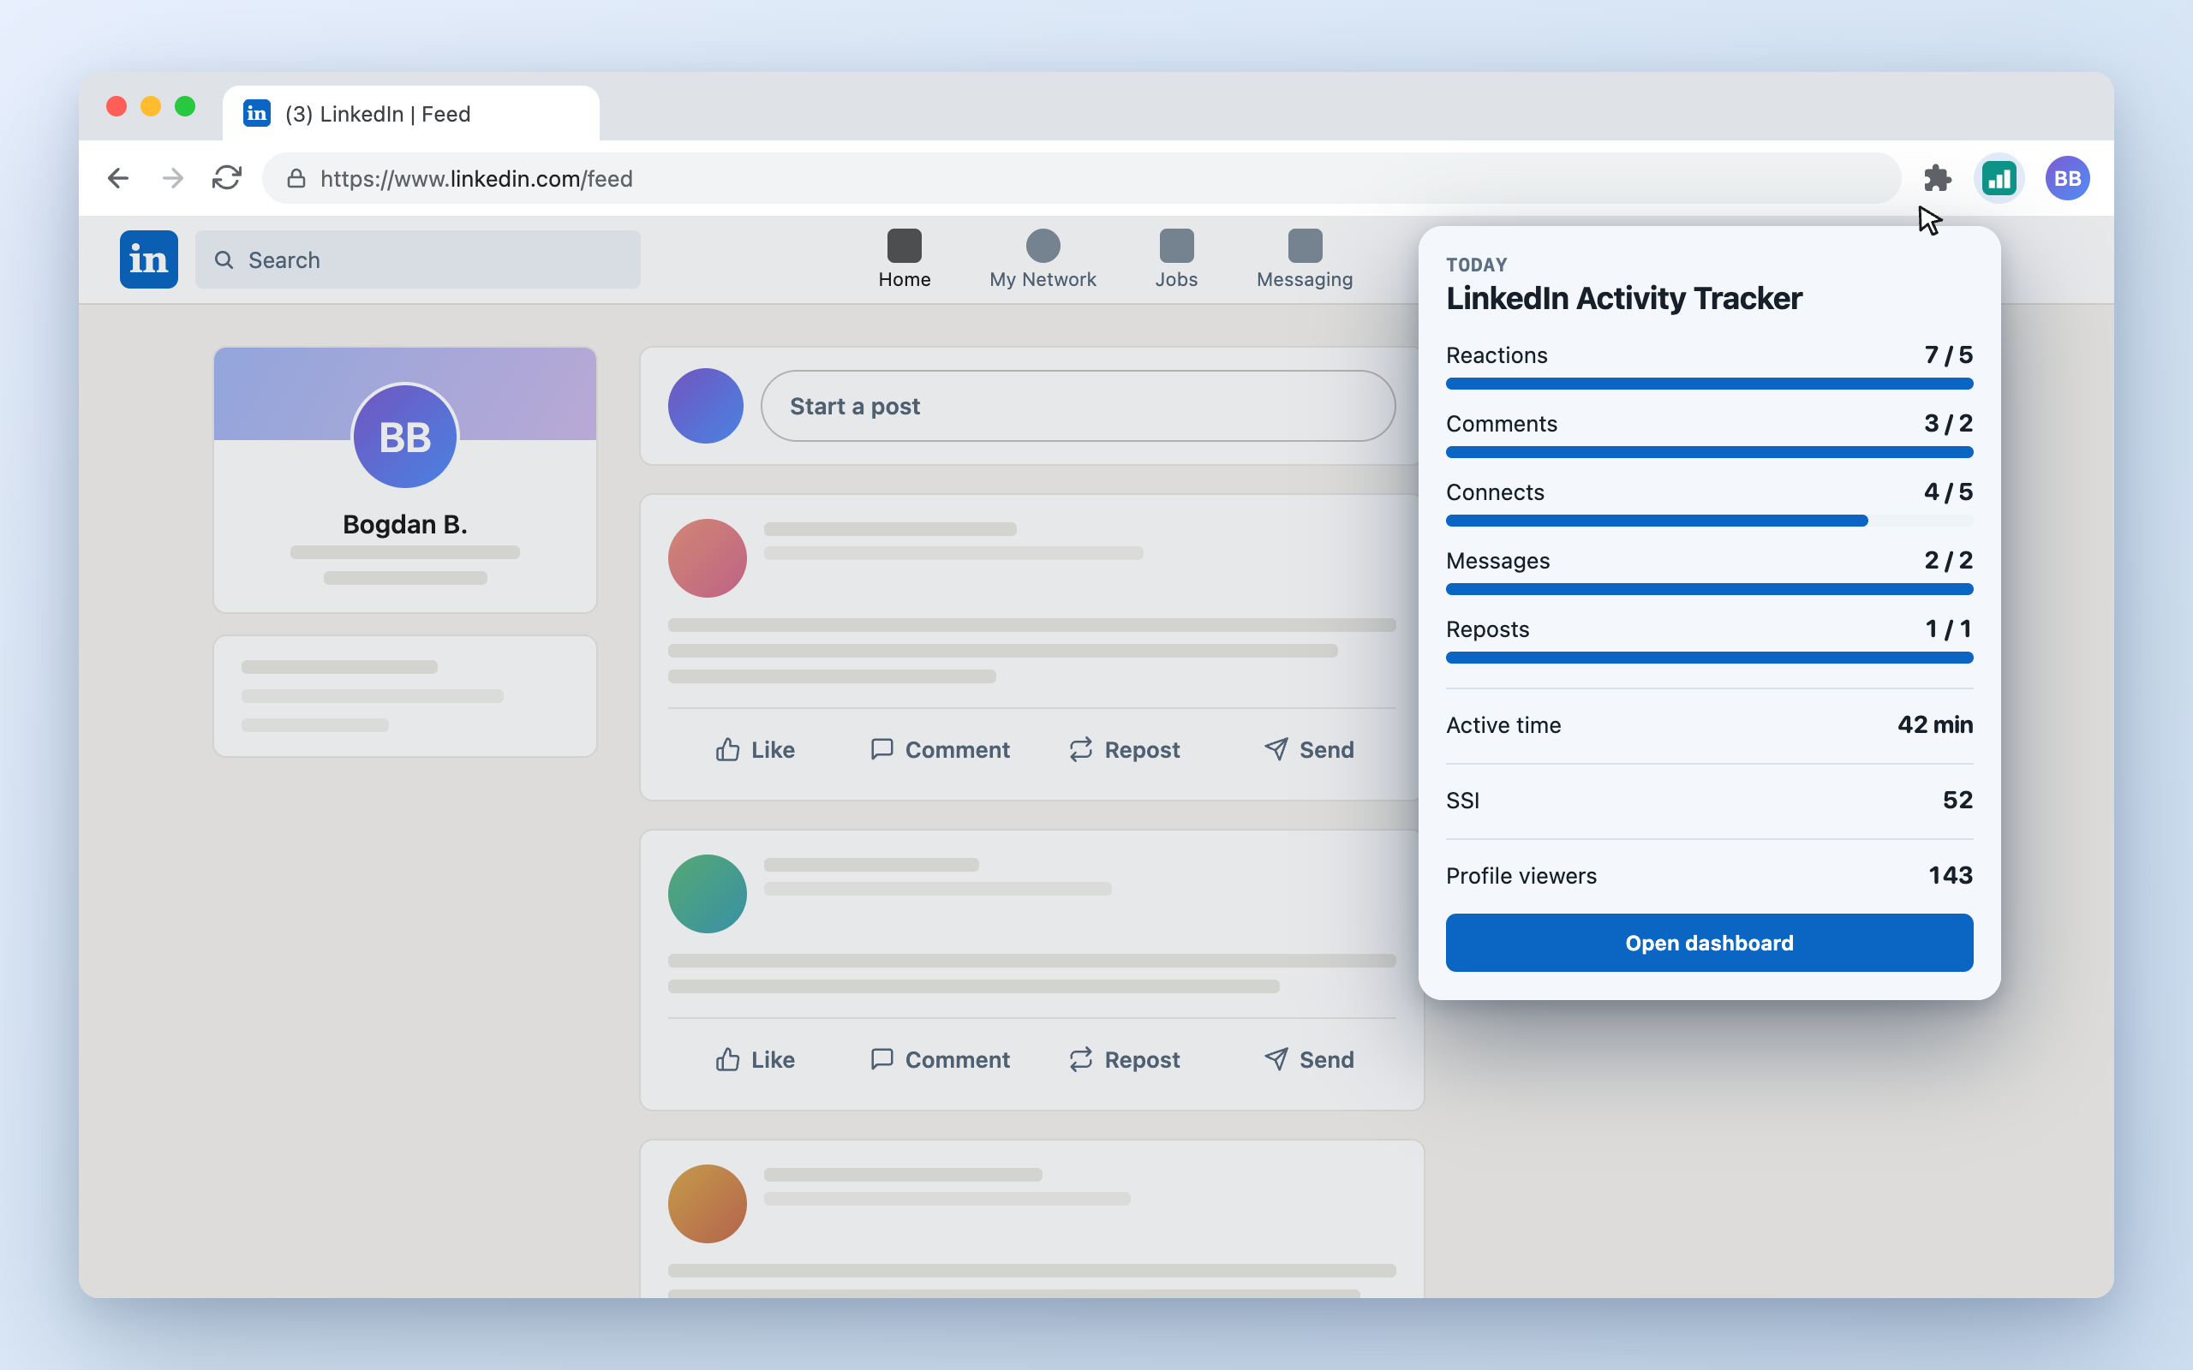Image resolution: width=2193 pixels, height=1370 pixels.
Task: Click the Reactions label in the popup
Action: coord(1497,355)
